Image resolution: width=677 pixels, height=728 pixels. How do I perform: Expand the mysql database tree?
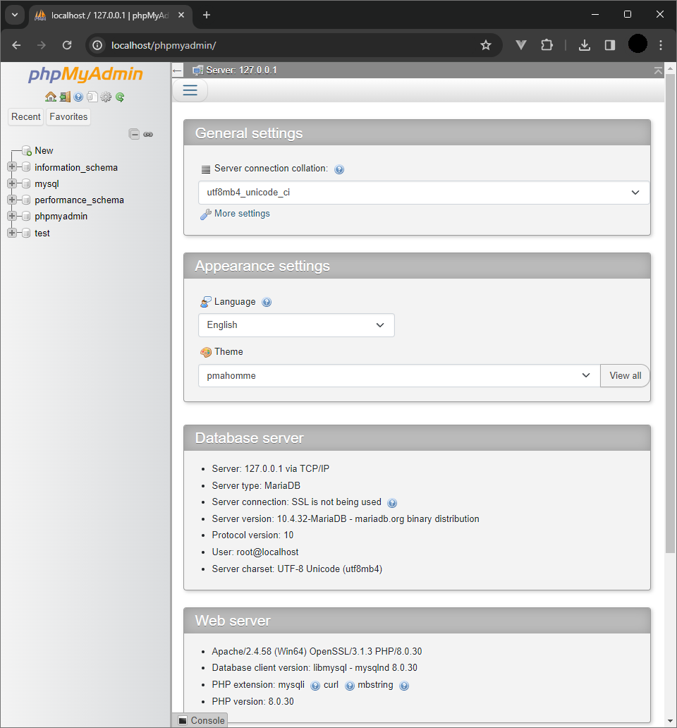(x=12, y=183)
